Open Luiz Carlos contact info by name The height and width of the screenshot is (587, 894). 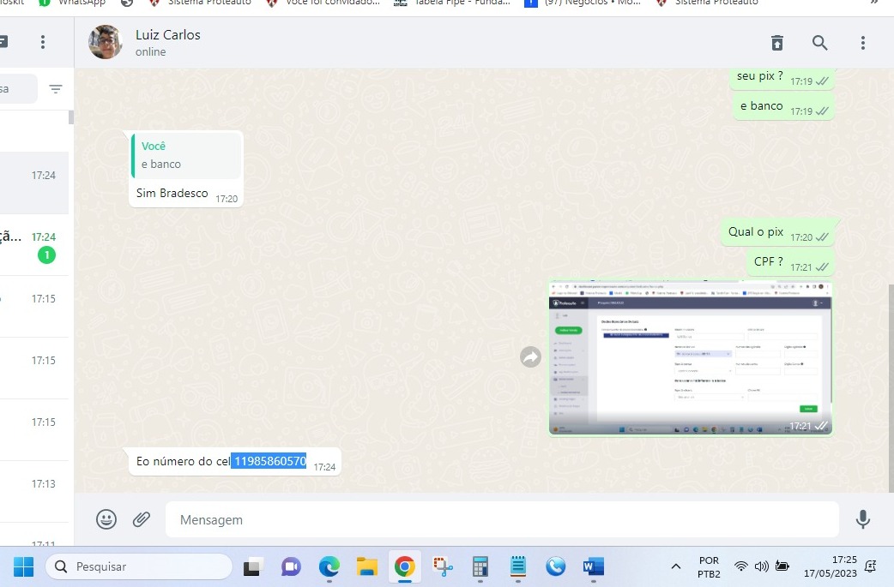tap(168, 35)
